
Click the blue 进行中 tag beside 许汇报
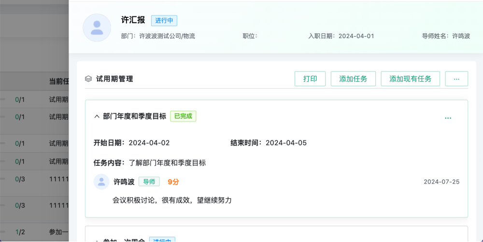click(164, 21)
